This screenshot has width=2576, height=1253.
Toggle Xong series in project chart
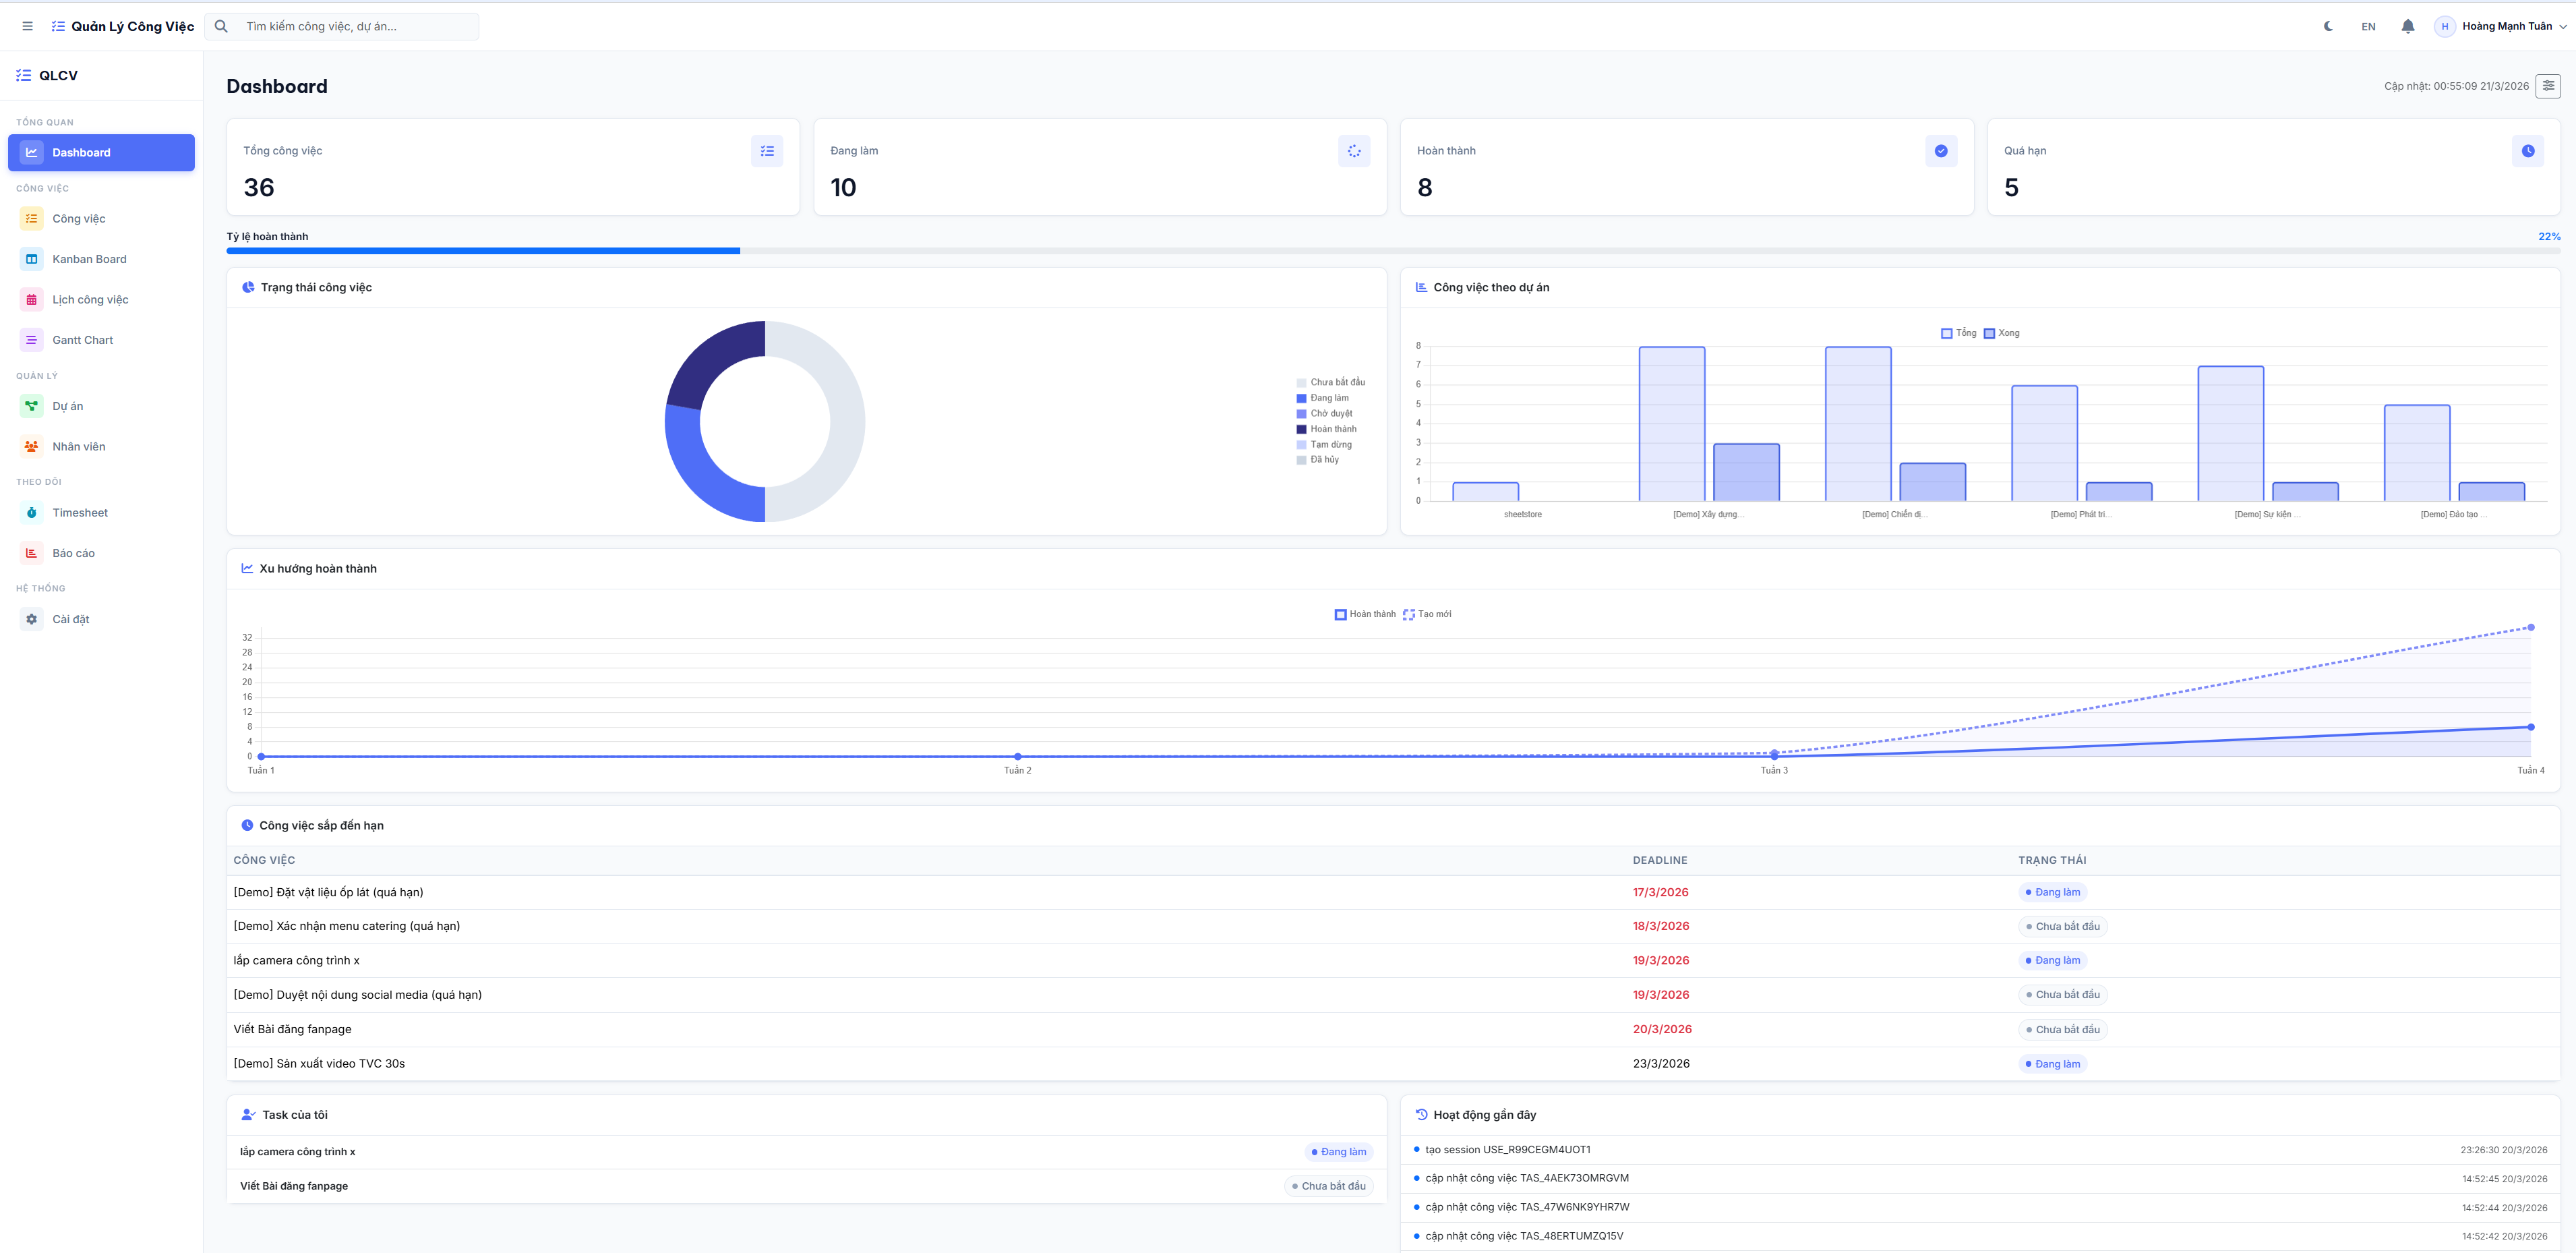point(2002,333)
